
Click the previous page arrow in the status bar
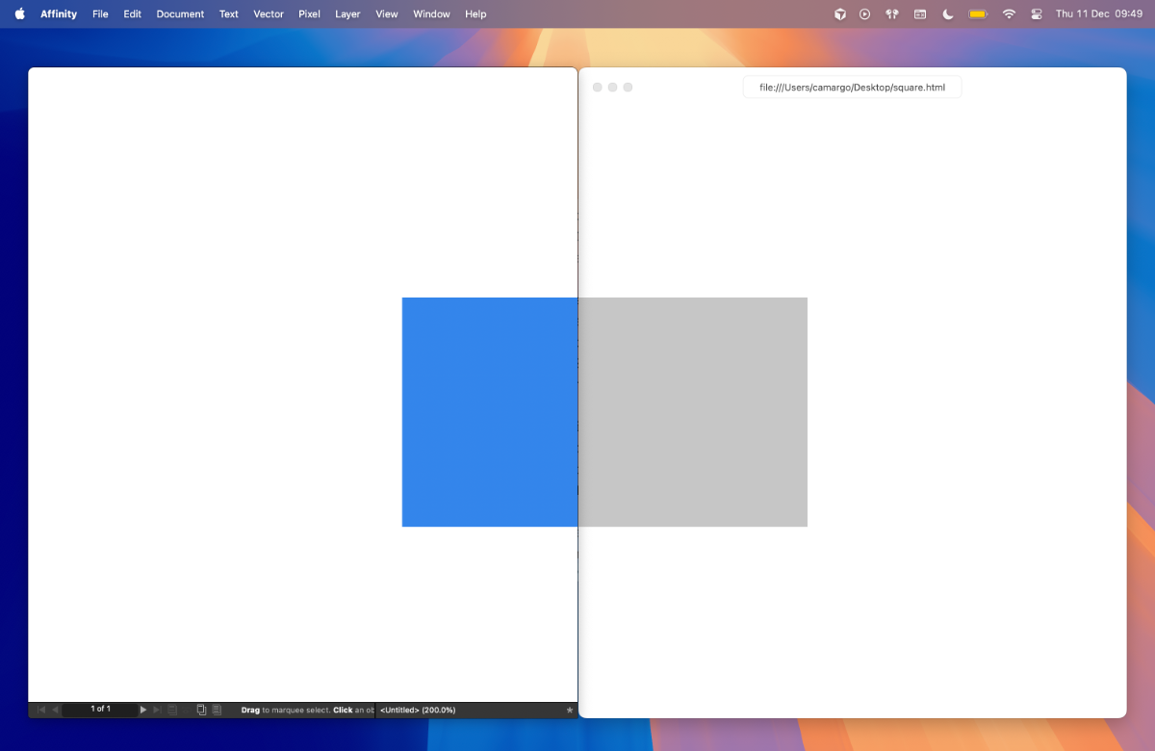(54, 709)
